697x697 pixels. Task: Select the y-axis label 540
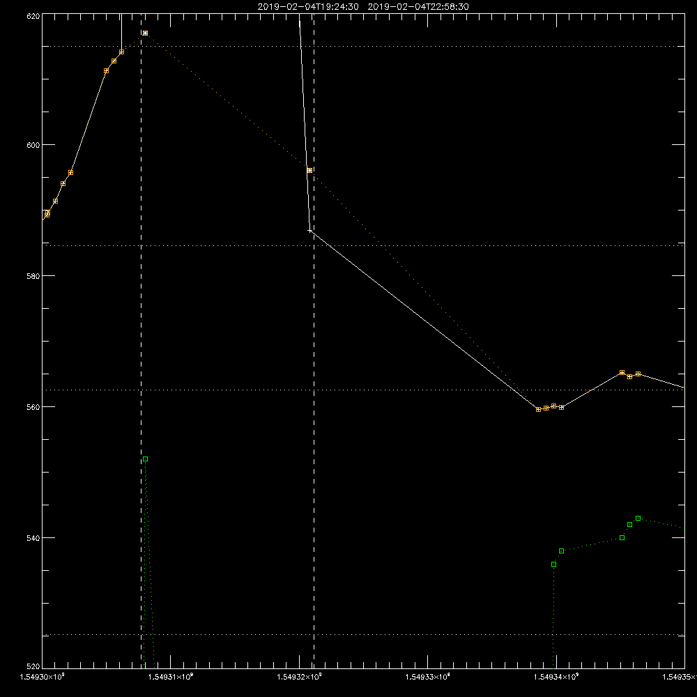(x=33, y=538)
